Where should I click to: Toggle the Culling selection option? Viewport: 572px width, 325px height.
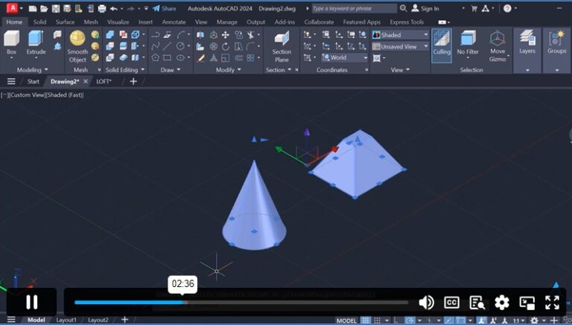click(442, 45)
